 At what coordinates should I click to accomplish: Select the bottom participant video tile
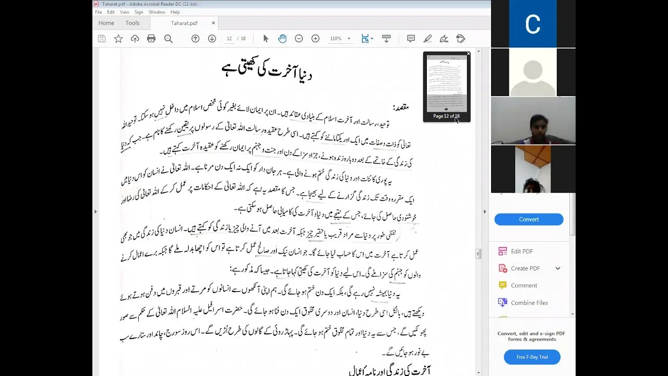[533, 169]
